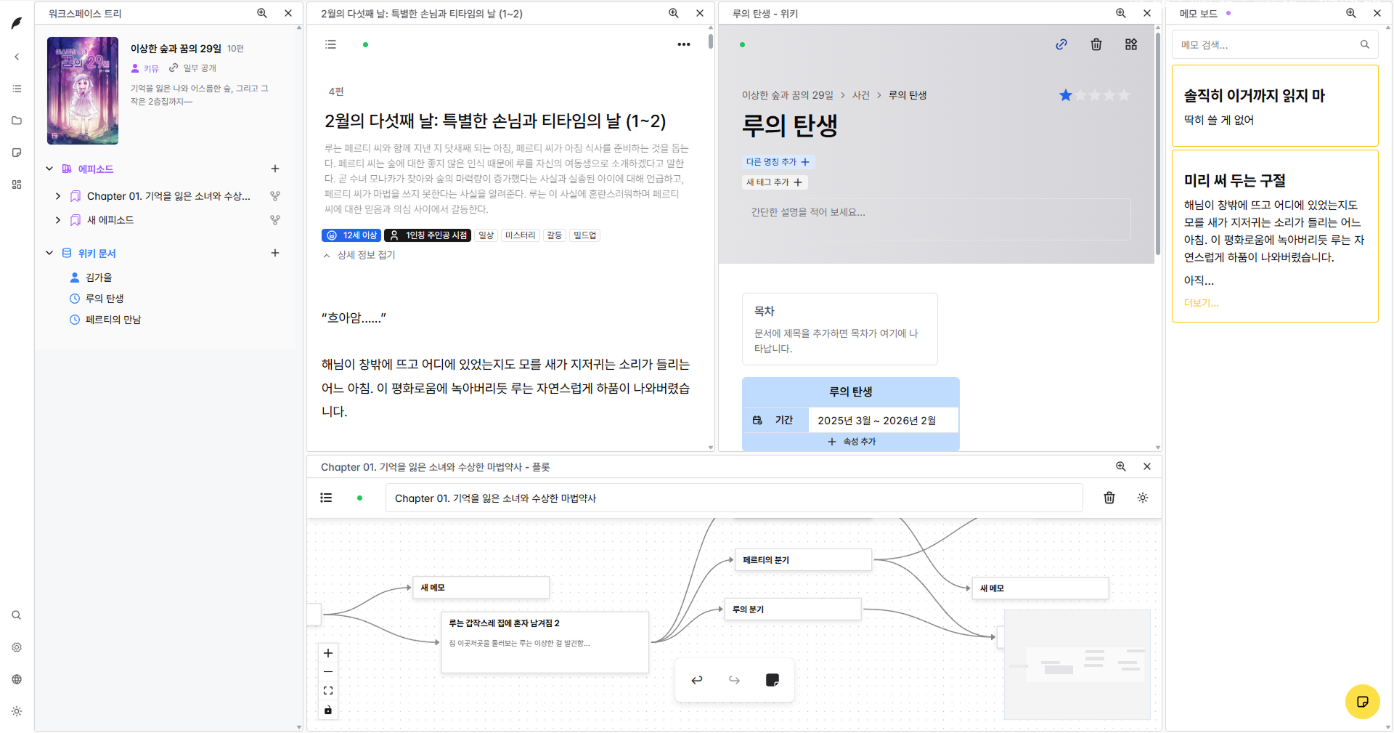Image resolution: width=1394 pixels, height=733 pixels.
Task: Open the link icon in the wiki panel
Action: (1061, 44)
